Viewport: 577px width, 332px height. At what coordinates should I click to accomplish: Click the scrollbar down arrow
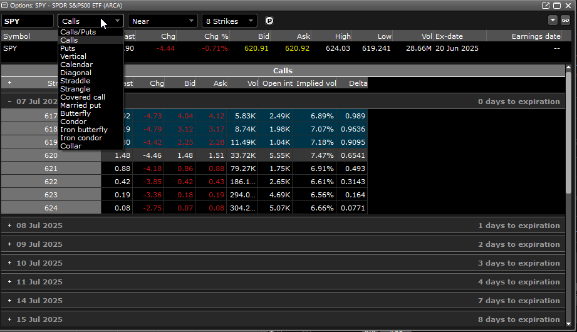(x=568, y=324)
